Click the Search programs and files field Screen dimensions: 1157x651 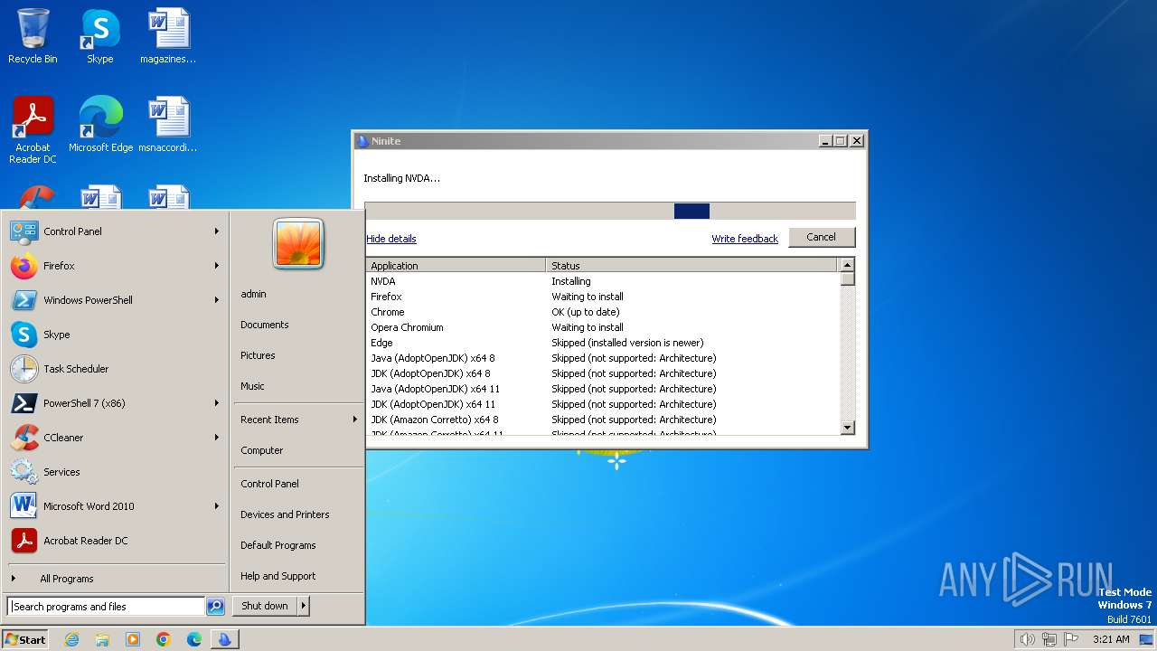click(x=106, y=607)
